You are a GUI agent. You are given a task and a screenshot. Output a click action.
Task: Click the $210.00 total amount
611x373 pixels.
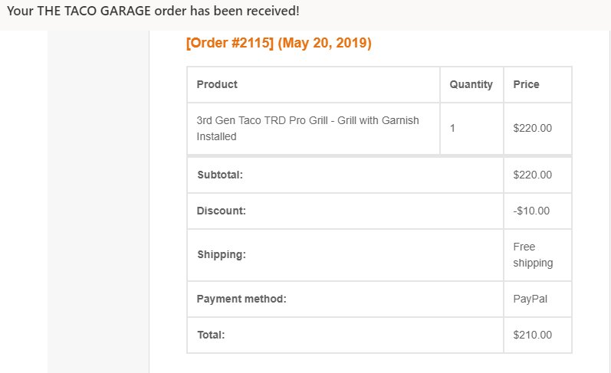(x=532, y=335)
